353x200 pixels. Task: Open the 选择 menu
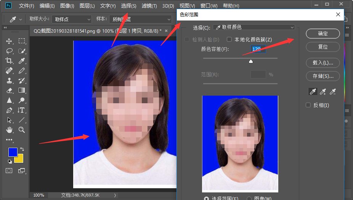[128, 6]
